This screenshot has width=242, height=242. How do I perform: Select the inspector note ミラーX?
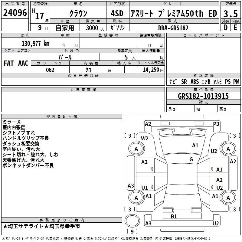11,122
